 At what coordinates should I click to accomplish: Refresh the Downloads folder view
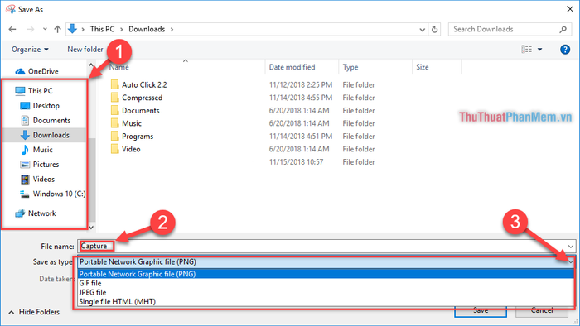pyautogui.click(x=435, y=29)
